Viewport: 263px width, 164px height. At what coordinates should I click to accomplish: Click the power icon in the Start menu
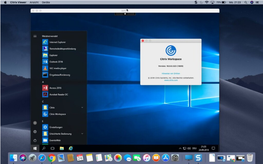coord(35,140)
